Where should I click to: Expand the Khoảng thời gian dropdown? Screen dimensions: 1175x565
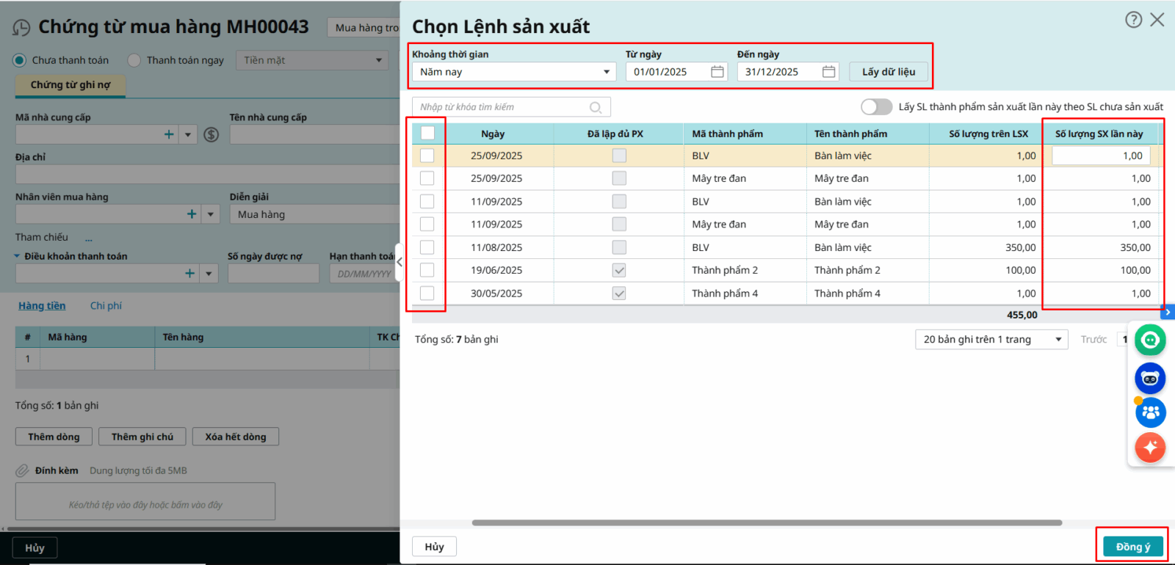coord(606,72)
